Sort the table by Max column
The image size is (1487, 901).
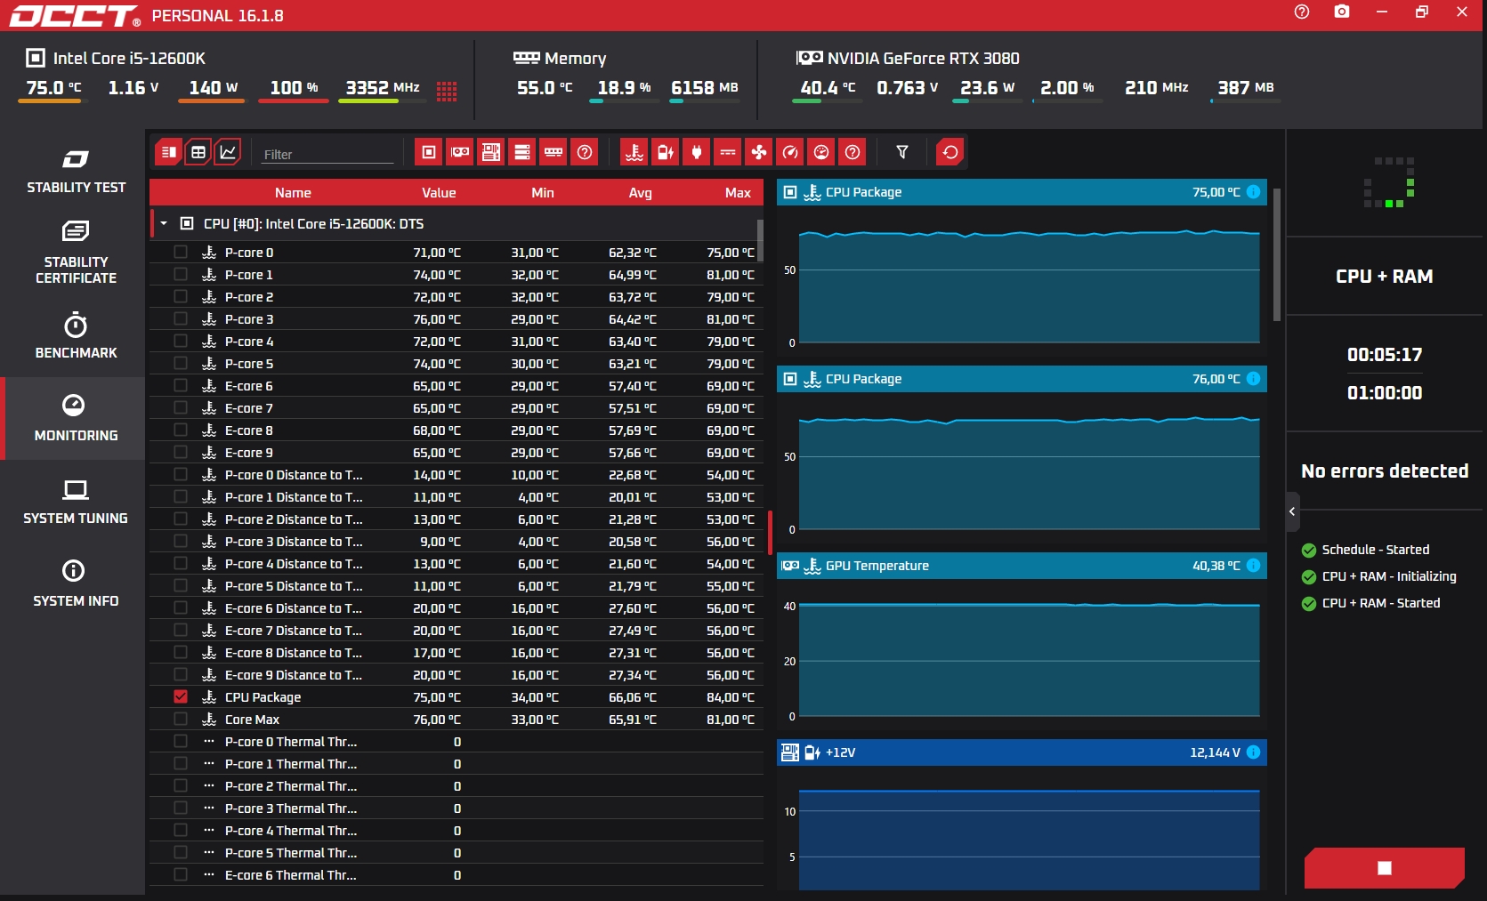(738, 193)
